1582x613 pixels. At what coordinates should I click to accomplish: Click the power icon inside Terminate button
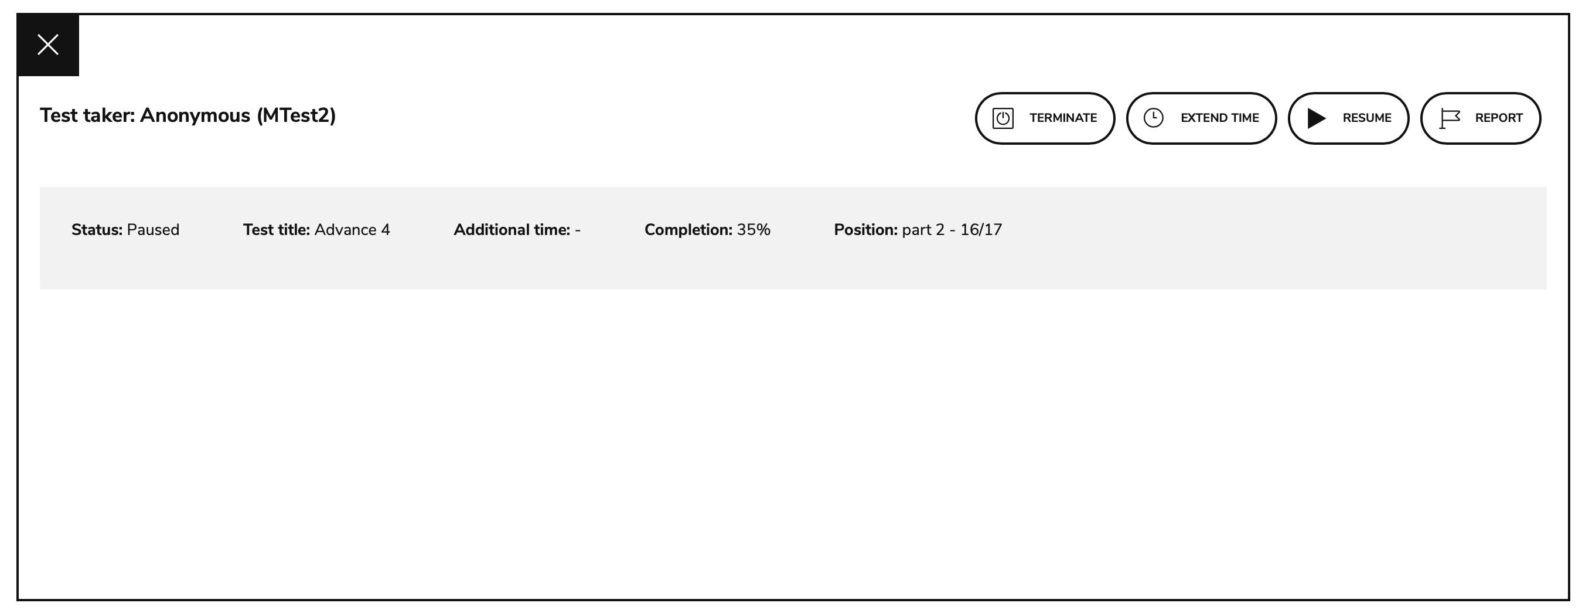pos(1004,118)
